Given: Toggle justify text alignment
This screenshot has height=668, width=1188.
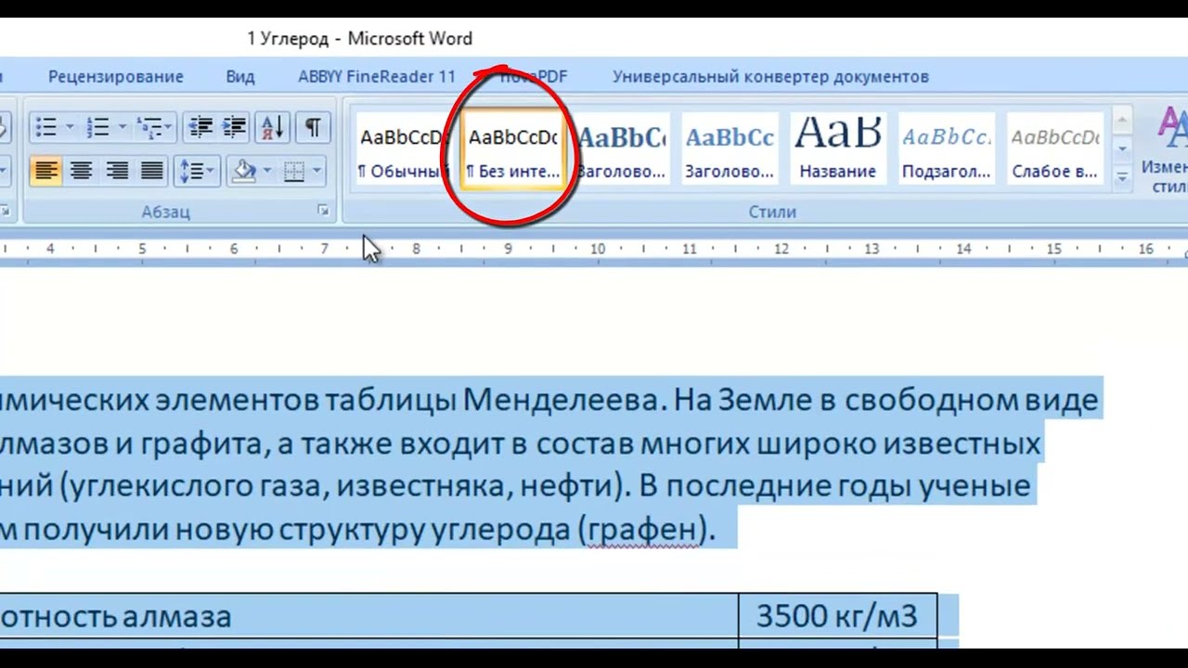Looking at the screenshot, I should 152,171.
